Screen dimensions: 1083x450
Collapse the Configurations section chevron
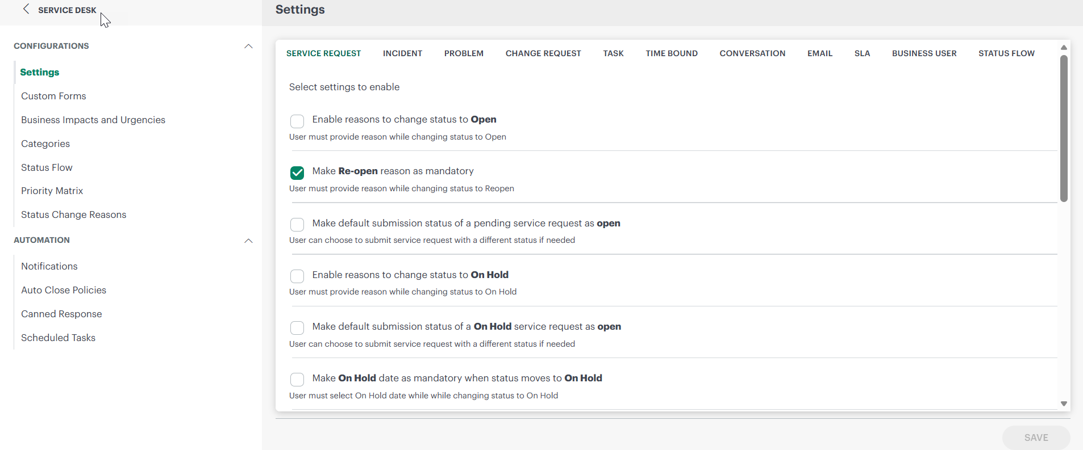(248, 46)
